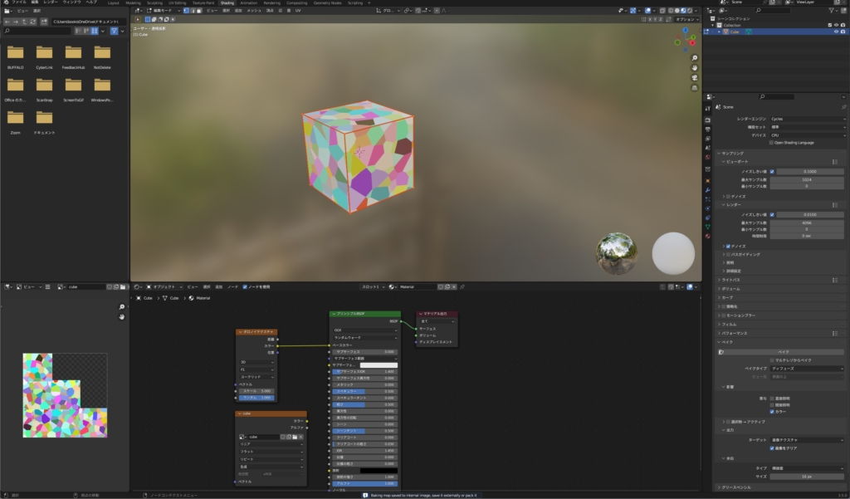Screen dimensions: 850x499
Task: Open the Modifier properties wrench icon
Action: [707, 190]
